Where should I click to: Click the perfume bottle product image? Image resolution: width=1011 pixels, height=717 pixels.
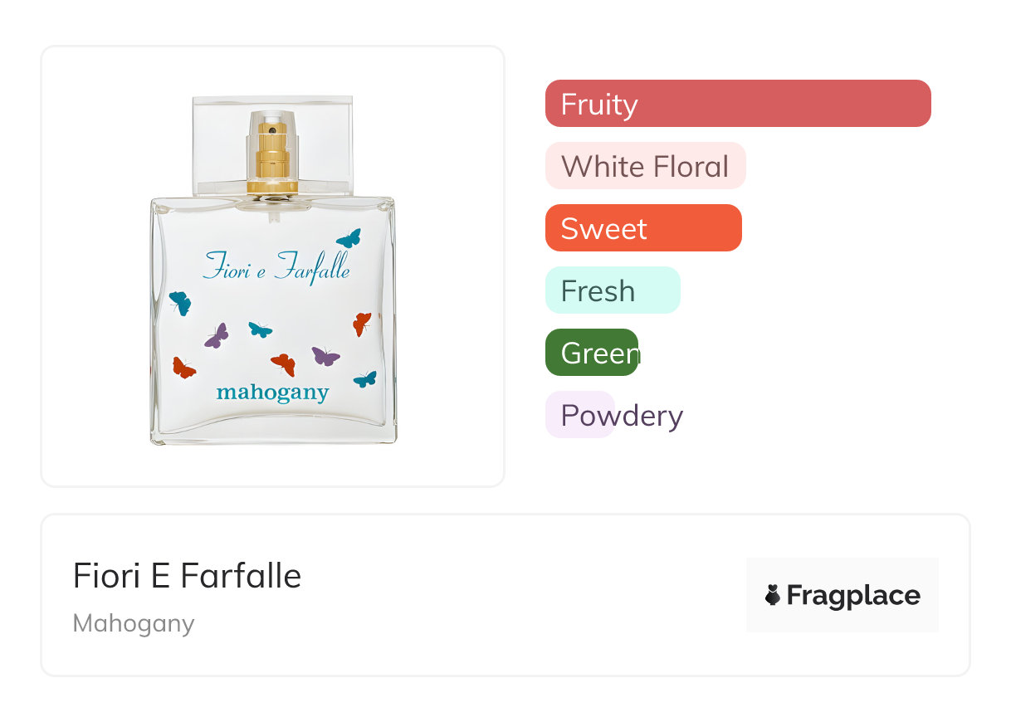[273, 270]
